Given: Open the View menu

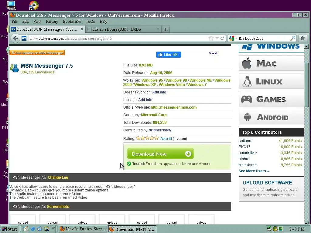Looking at the screenshot, I should coord(37,22).
